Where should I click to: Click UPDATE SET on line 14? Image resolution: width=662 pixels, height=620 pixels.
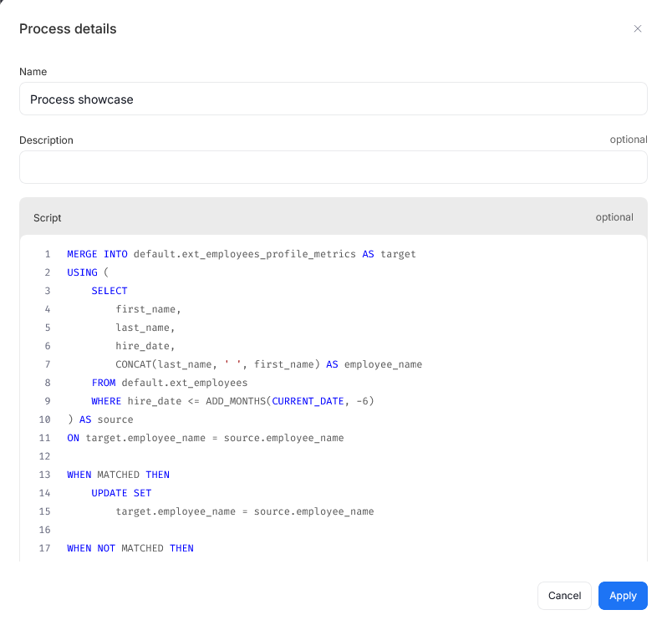click(x=121, y=493)
